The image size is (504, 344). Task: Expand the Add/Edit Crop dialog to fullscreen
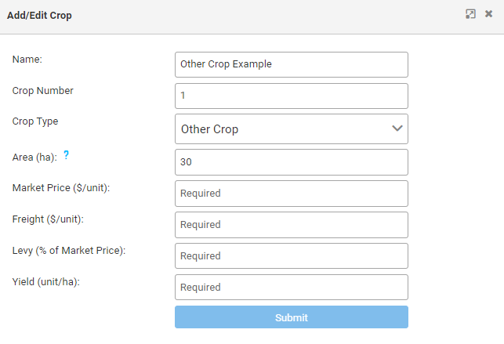(x=470, y=14)
